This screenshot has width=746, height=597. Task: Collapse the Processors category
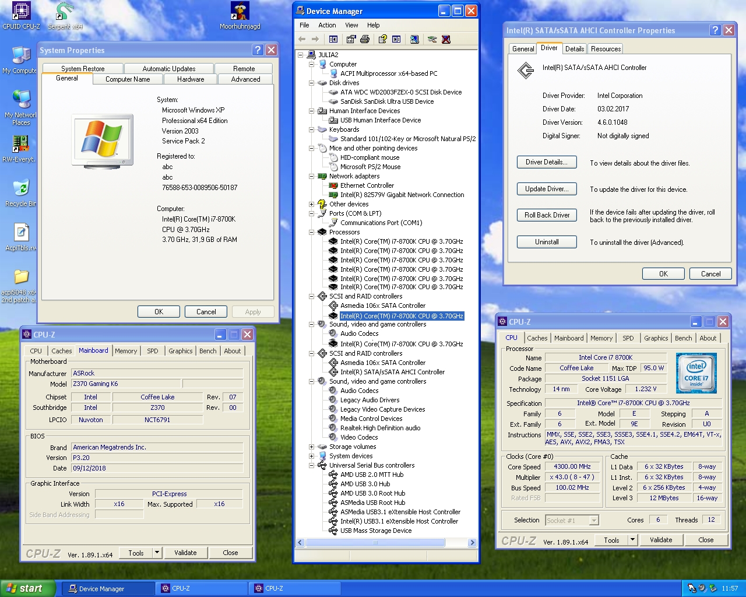pyautogui.click(x=312, y=232)
